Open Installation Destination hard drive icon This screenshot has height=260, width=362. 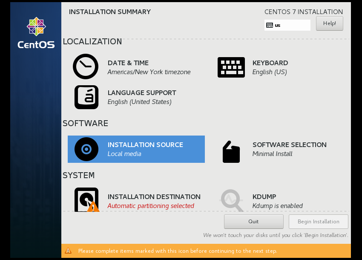click(x=87, y=199)
